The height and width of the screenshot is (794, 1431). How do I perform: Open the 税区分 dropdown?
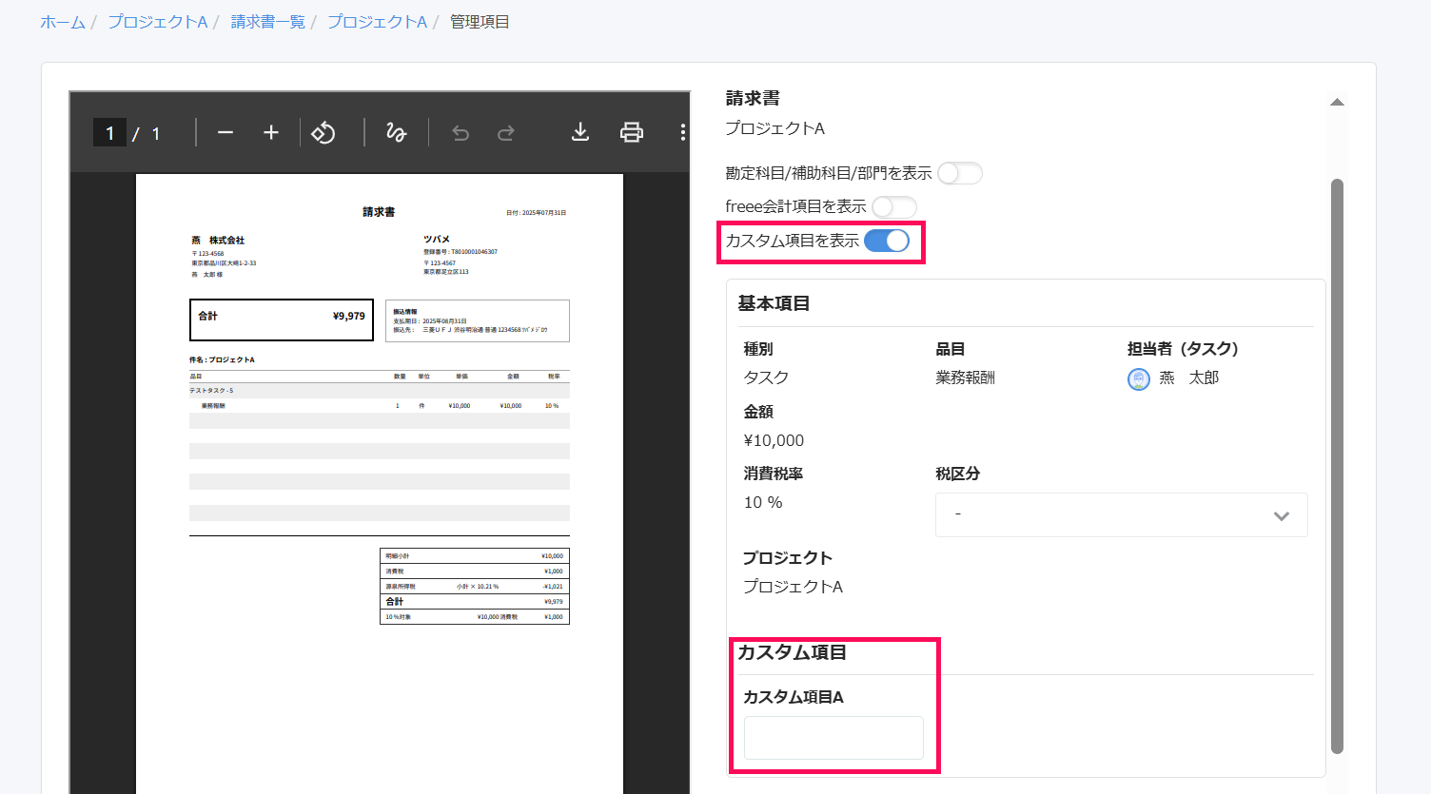point(1121,514)
